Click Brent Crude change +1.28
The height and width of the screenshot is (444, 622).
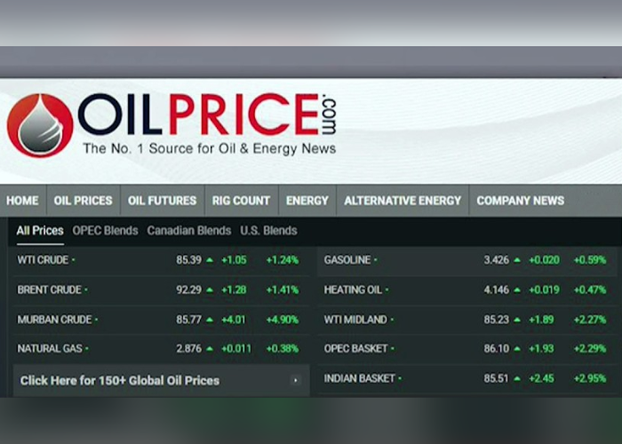pyautogui.click(x=234, y=289)
